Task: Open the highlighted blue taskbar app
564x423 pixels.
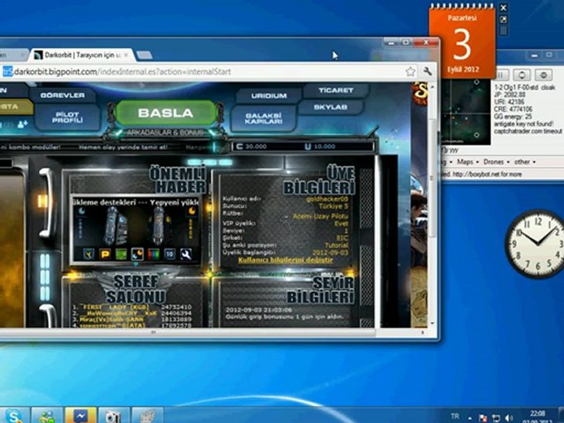Action: pyautogui.click(x=80, y=416)
